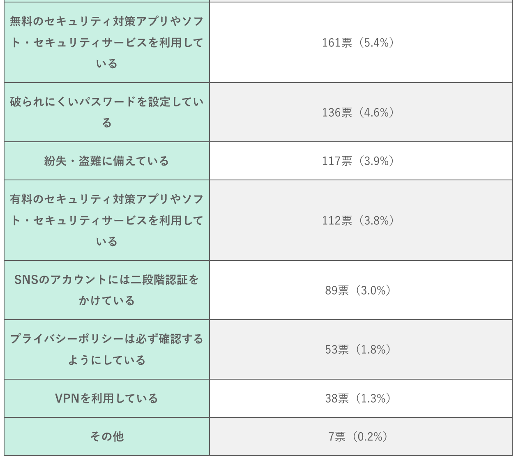Click the 3.8% percentage text
This screenshot has height=456, width=516.
tap(376, 221)
